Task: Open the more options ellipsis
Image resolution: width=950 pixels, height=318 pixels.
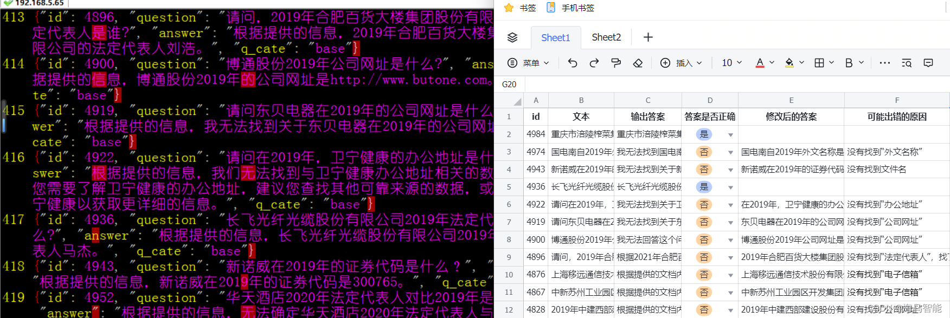Action: [x=885, y=63]
